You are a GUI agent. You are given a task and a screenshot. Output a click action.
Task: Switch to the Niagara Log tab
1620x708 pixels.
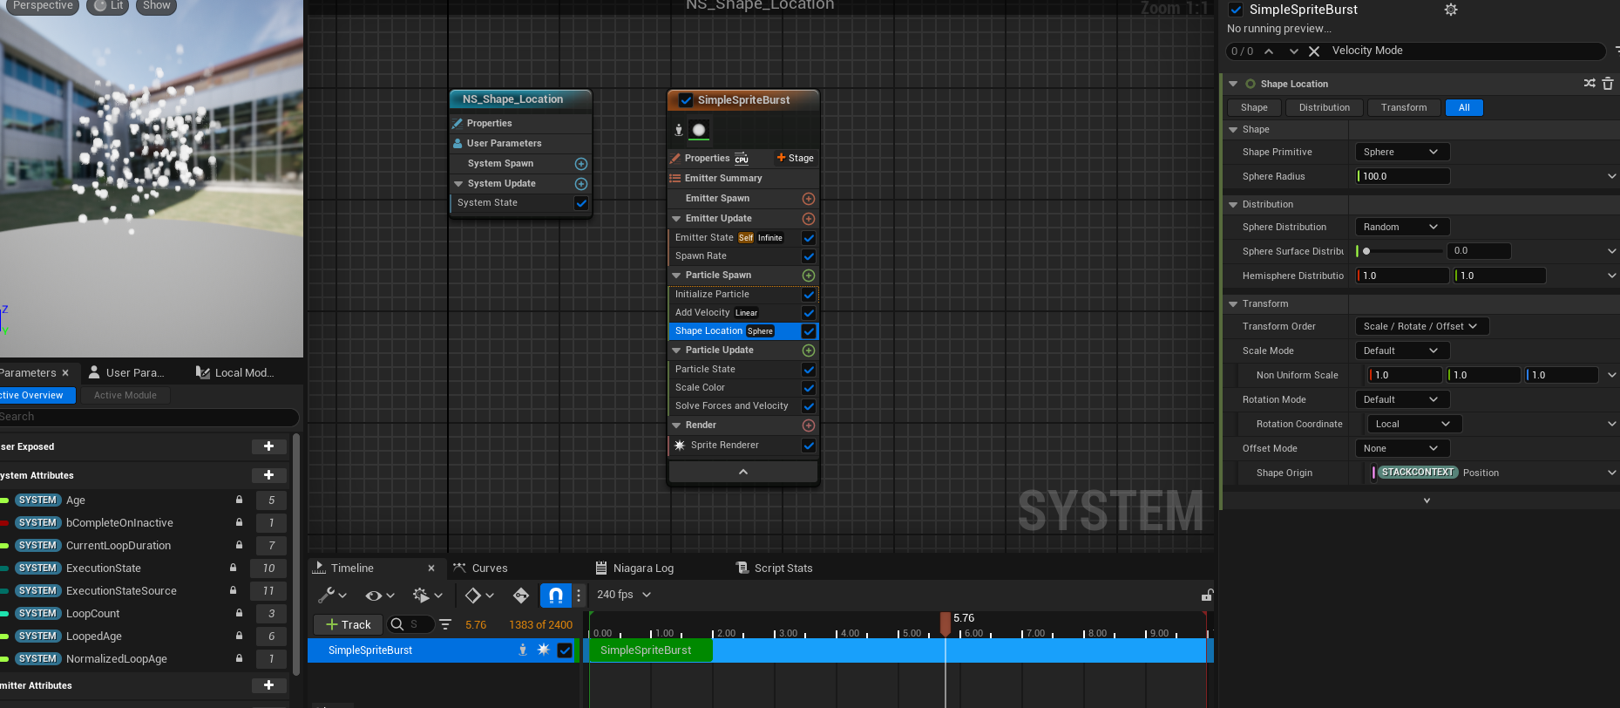634,568
